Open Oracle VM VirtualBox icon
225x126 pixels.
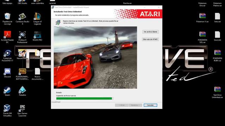(x=7, y=111)
